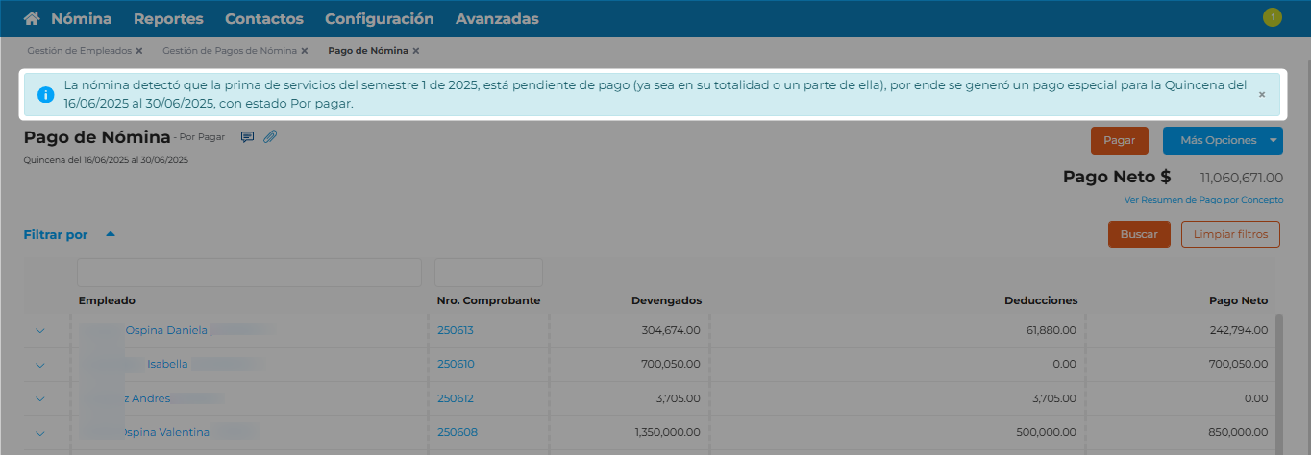Image resolution: width=1311 pixels, height=455 pixels.
Task: Collapse the Filtrar por section
Action: pyautogui.click(x=111, y=234)
